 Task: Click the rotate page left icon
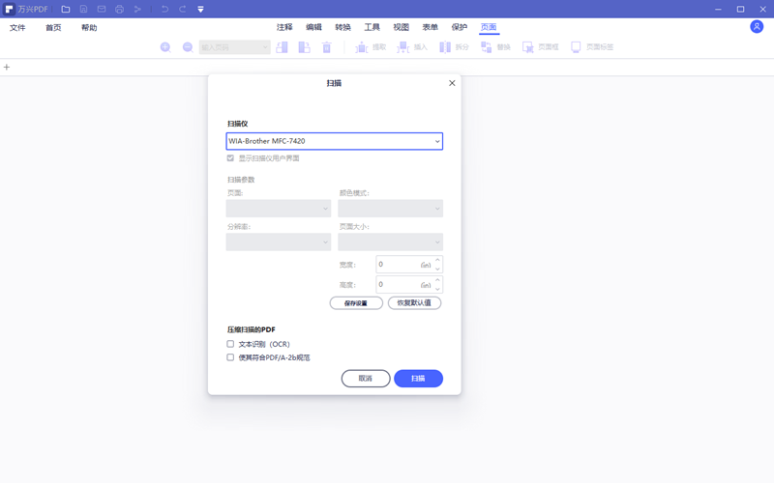coord(282,47)
